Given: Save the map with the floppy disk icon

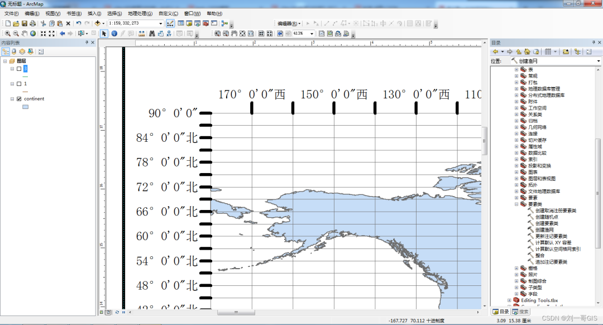Looking at the screenshot, I should 24,23.
